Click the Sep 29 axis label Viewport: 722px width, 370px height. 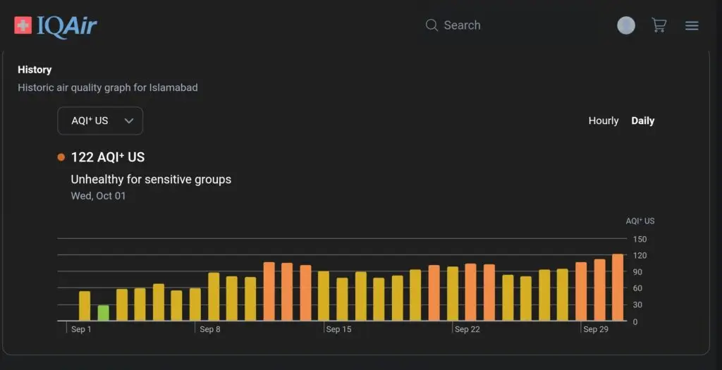click(595, 329)
